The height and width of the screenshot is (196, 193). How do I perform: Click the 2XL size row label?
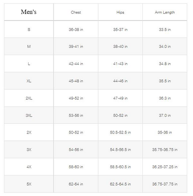pos(29,98)
